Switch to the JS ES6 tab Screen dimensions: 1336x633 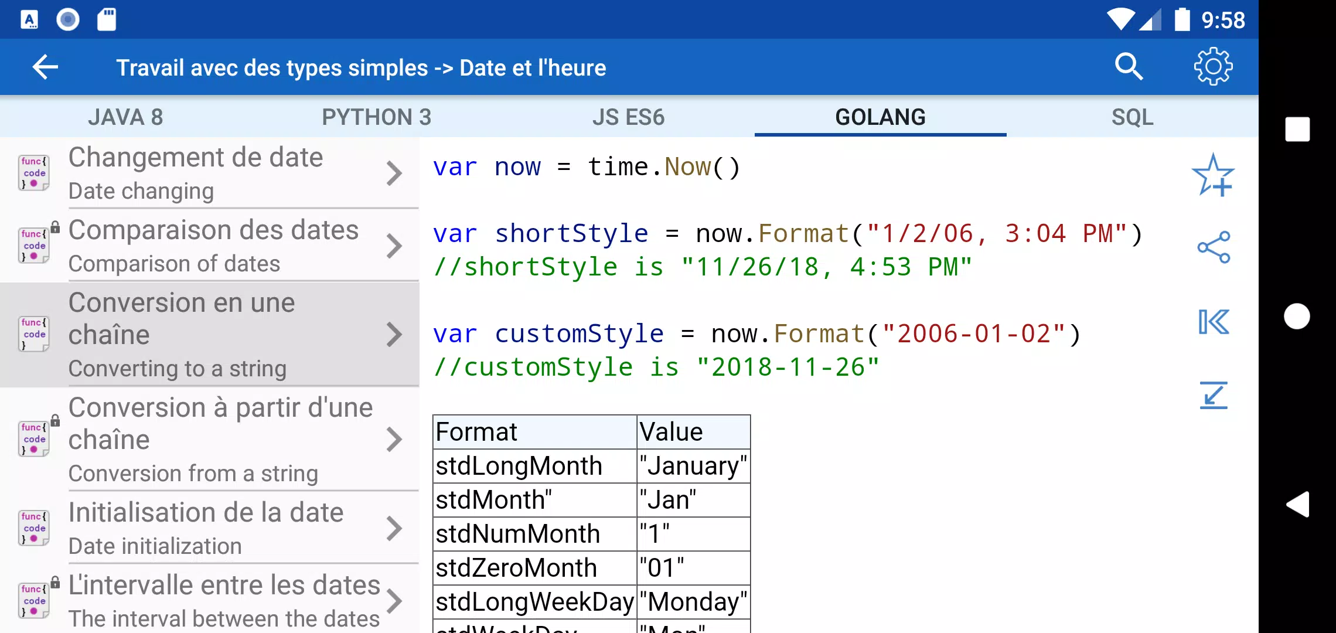[628, 117]
